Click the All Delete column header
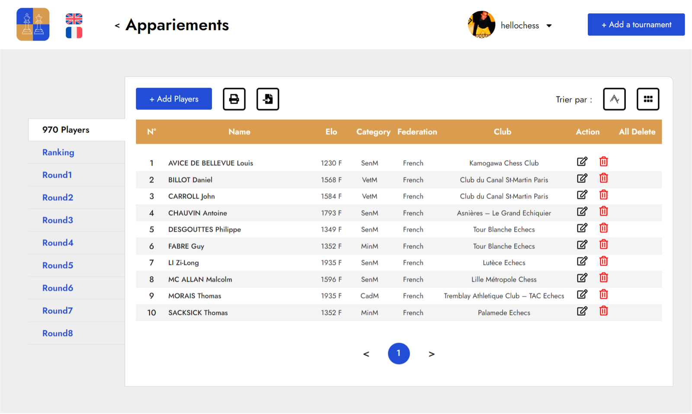The width and height of the screenshot is (692, 414). [x=637, y=132]
